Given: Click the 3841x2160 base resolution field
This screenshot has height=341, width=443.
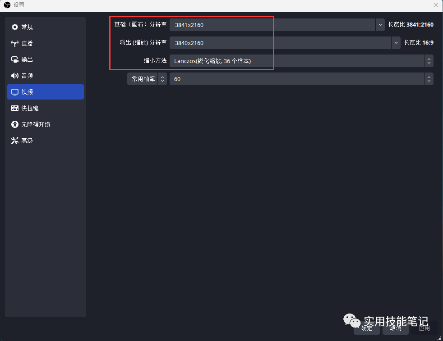Looking at the screenshot, I should point(272,25).
